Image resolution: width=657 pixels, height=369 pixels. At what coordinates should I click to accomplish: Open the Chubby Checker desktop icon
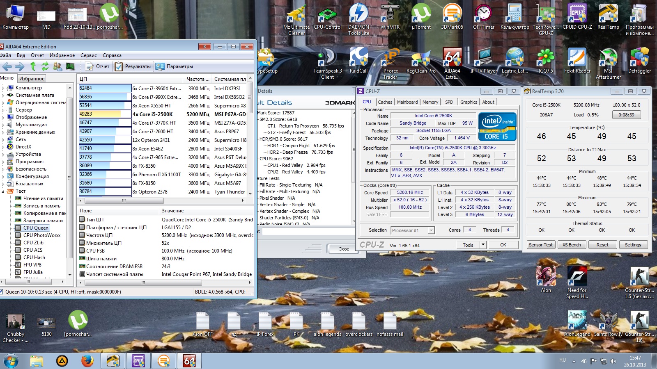click(16, 327)
